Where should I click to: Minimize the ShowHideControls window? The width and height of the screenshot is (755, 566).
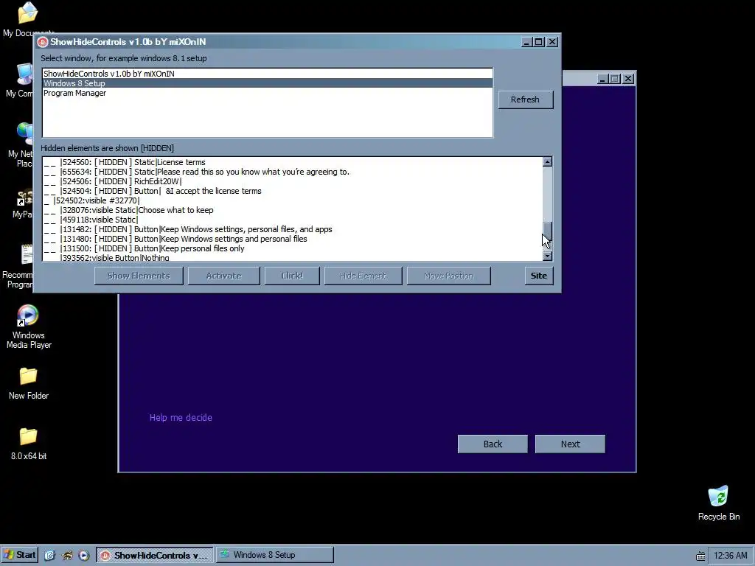526,42
